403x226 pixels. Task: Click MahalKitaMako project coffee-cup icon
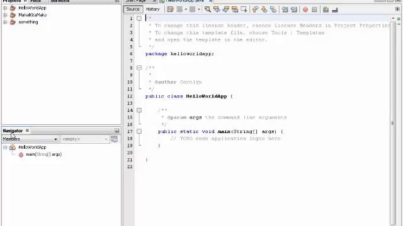pos(13,15)
